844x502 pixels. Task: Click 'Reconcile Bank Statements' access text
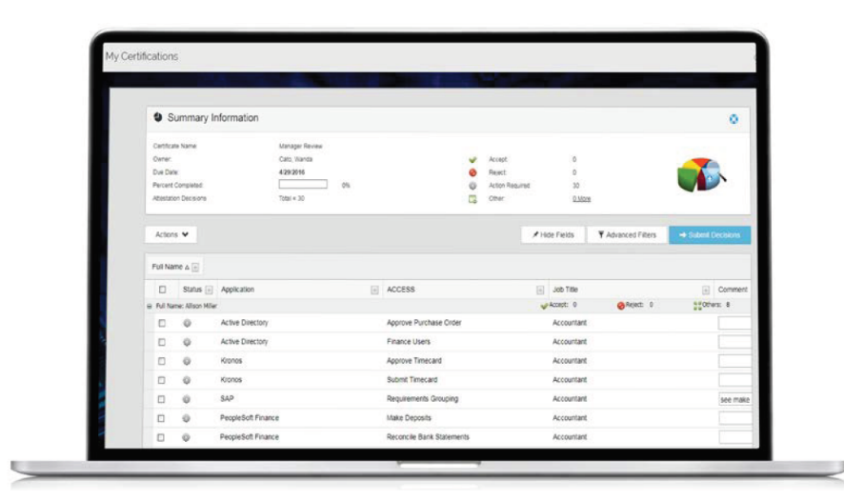click(428, 437)
